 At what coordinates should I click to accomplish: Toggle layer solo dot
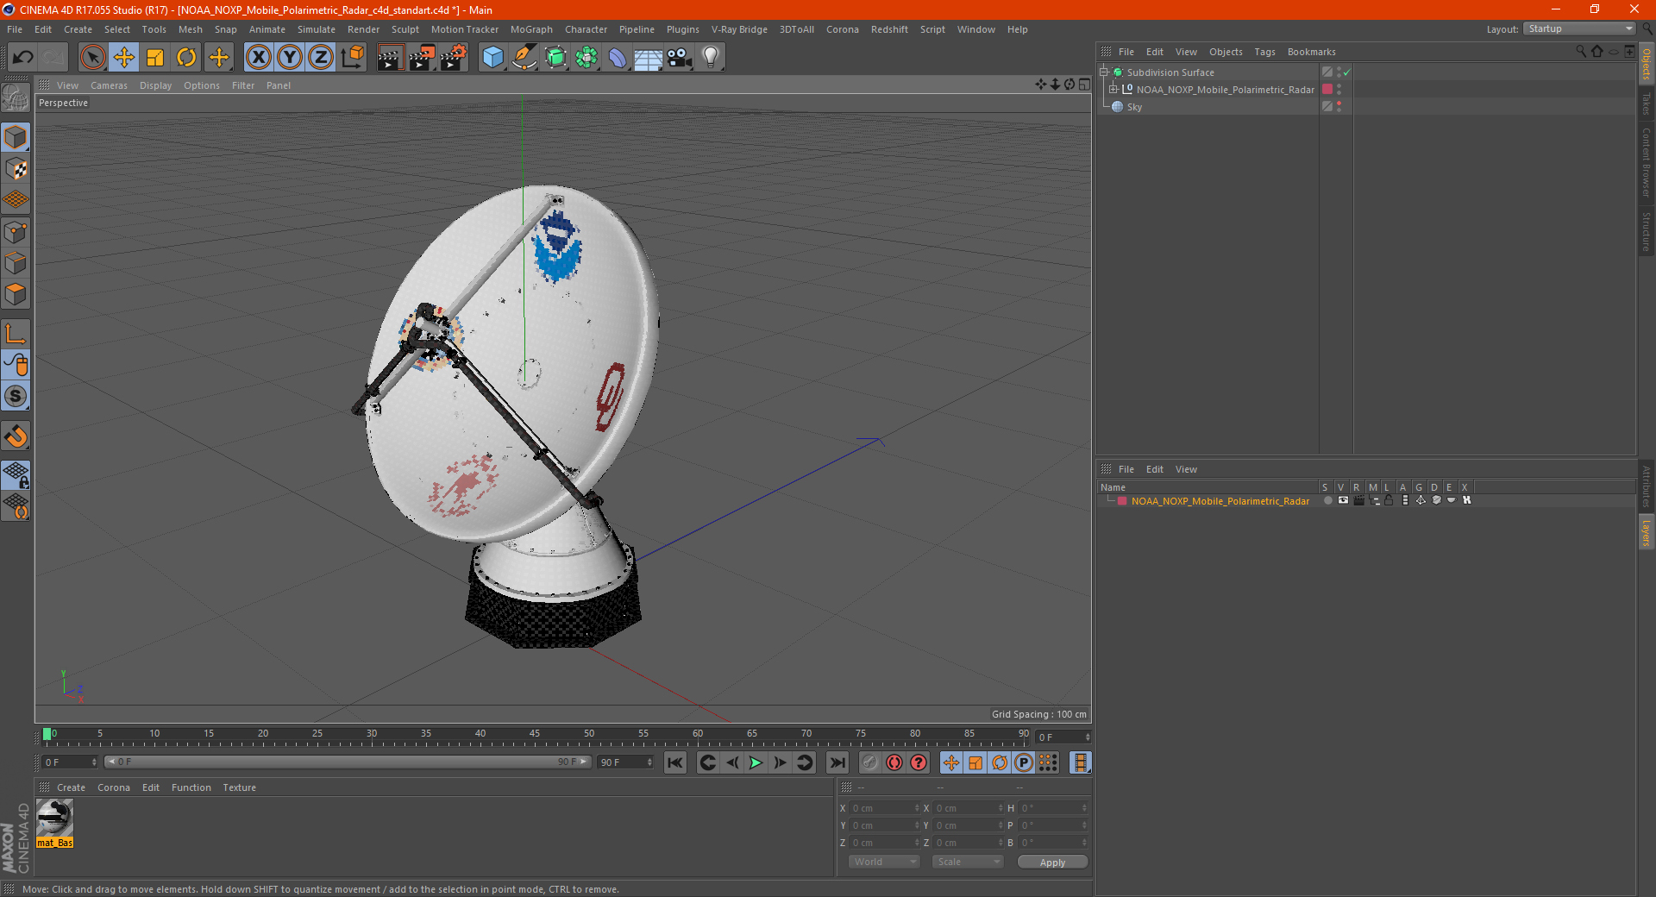click(1327, 500)
